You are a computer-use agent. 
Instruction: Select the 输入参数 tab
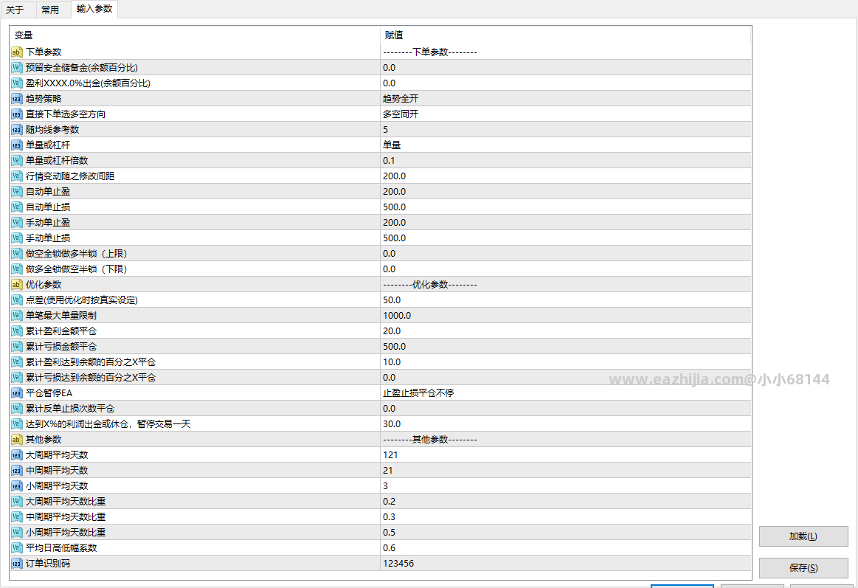94,9
